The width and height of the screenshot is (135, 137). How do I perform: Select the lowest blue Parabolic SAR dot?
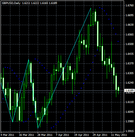(x=51, y=128)
